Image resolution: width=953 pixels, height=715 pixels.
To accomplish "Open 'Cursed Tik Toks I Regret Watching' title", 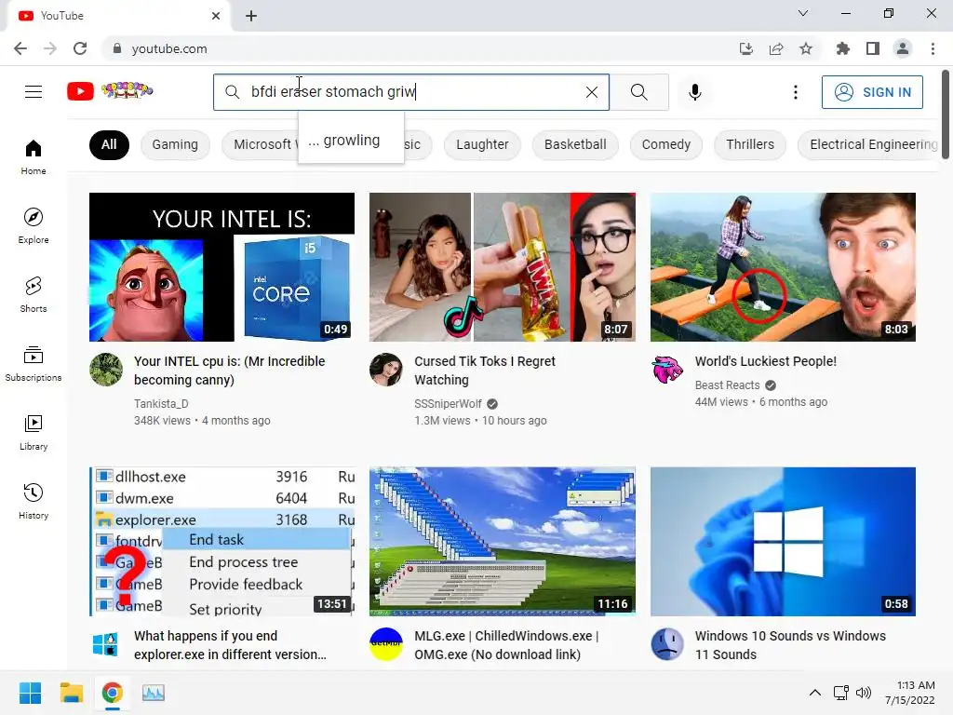I will [484, 371].
